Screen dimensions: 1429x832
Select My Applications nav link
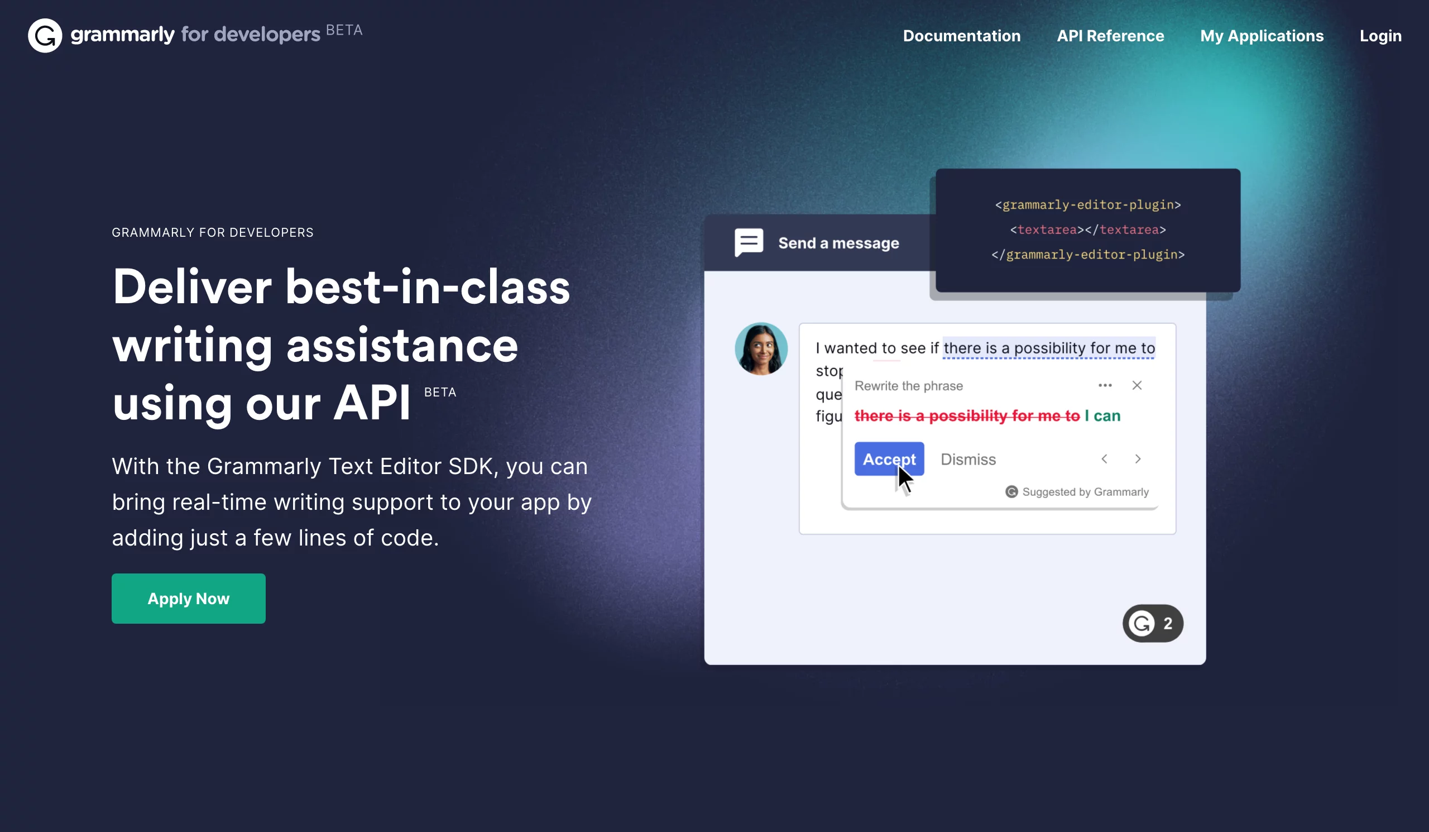pyautogui.click(x=1262, y=36)
